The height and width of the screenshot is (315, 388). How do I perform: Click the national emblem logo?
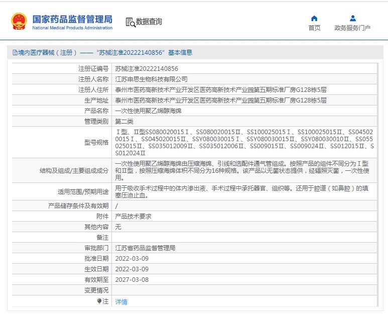click(x=19, y=21)
